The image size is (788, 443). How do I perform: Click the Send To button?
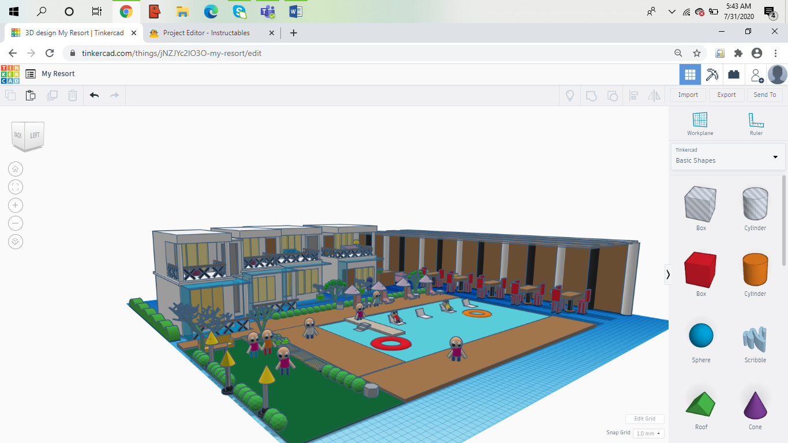click(x=765, y=95)
